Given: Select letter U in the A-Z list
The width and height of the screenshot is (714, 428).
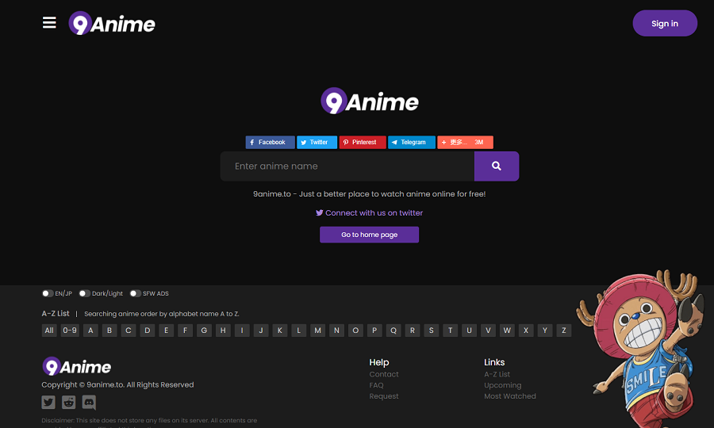Looking at the screenshot, I should click(x=469, y=331).
